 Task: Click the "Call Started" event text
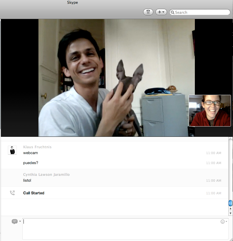[34, 193]
